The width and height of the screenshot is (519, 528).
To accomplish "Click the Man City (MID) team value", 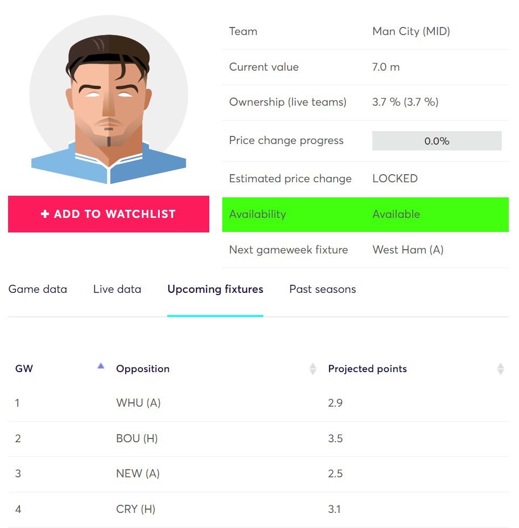I will (412, 31).
